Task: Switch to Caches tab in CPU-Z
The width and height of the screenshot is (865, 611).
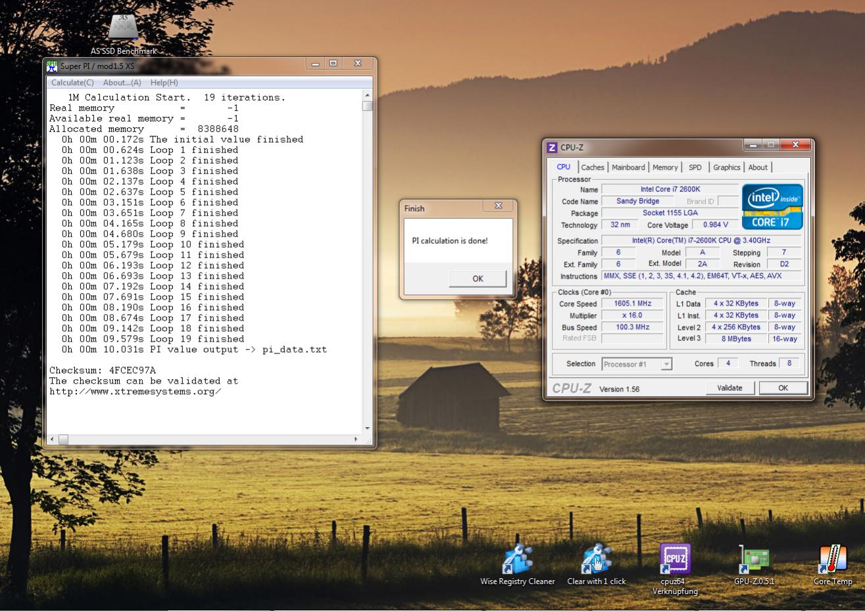Action: [593, 168]
